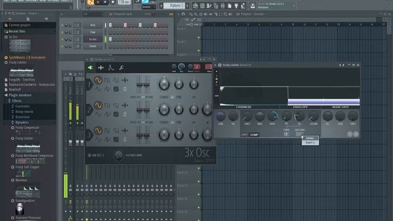Image resolution: width=393 pixels, height=221 pixels.
Task: Mute the Clap channel via its green LED
Action: pos(62,33)
